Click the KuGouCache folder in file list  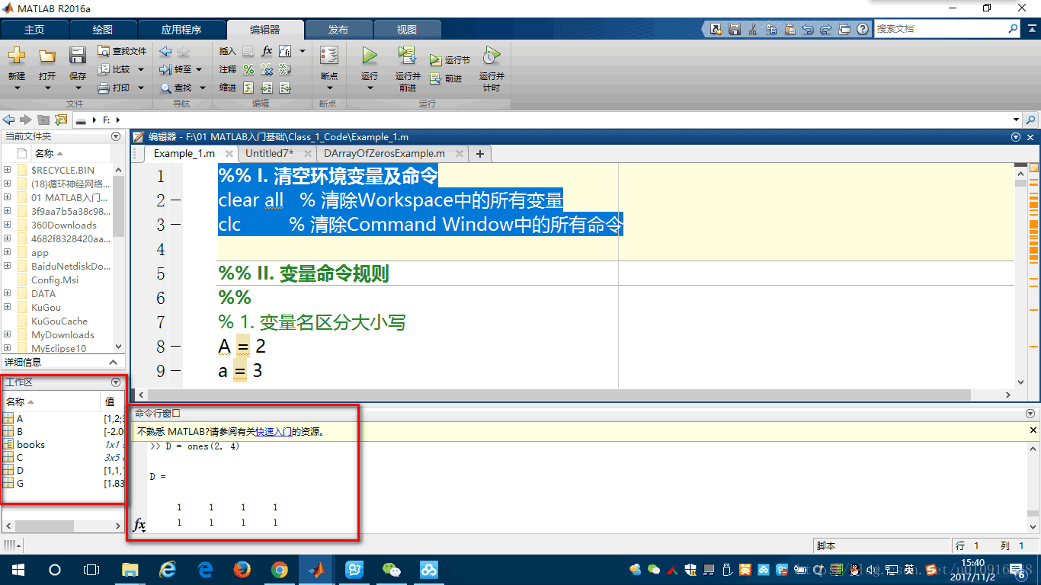(x=59, y=321)
